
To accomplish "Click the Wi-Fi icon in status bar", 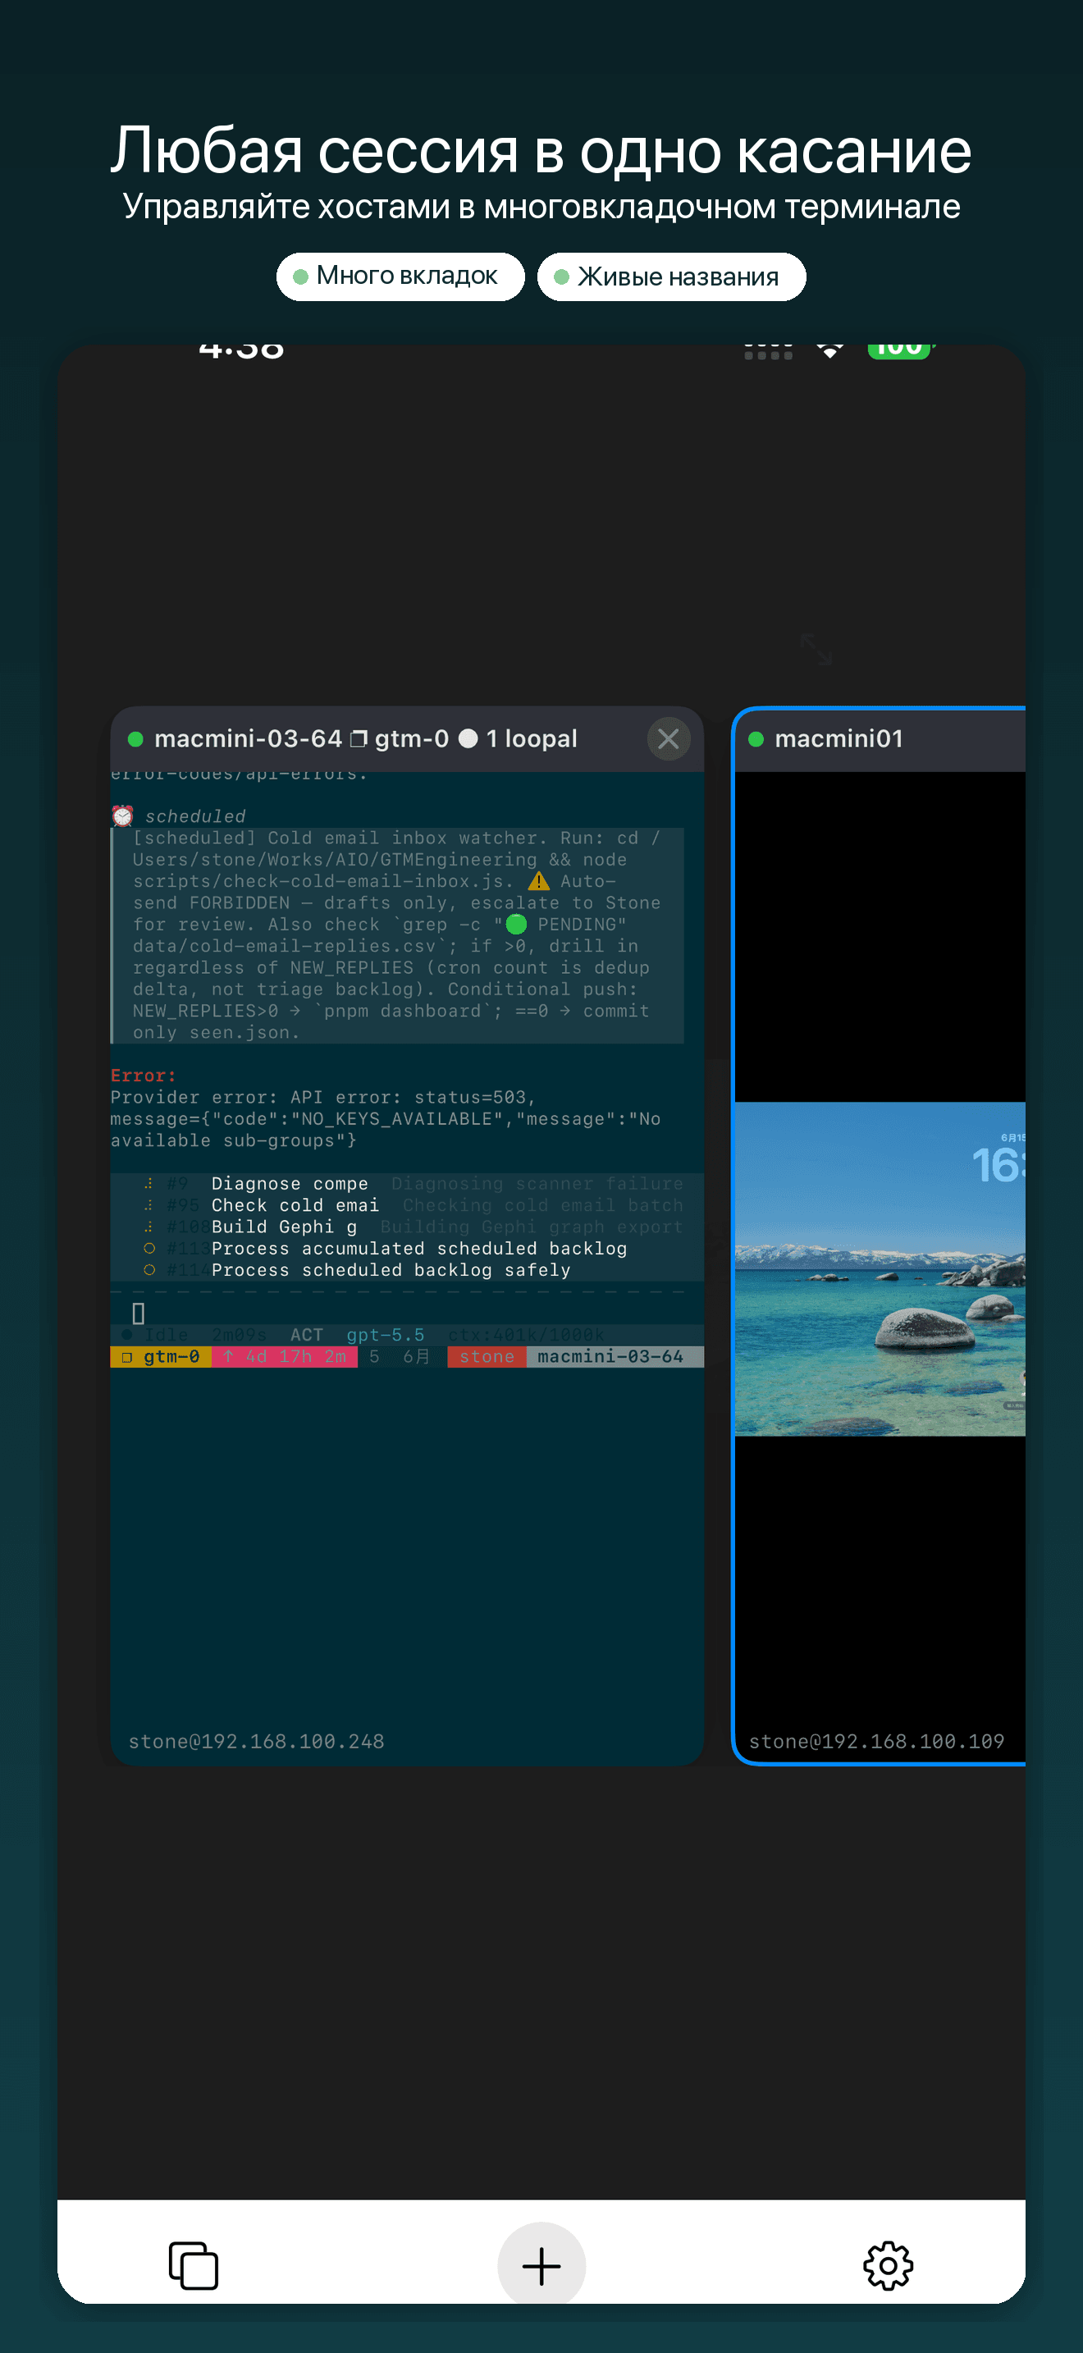I will pos(829,351).
